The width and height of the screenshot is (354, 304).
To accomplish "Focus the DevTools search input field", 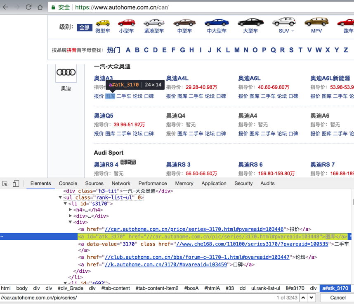I will pyautogui.click(x=138, y=297).
